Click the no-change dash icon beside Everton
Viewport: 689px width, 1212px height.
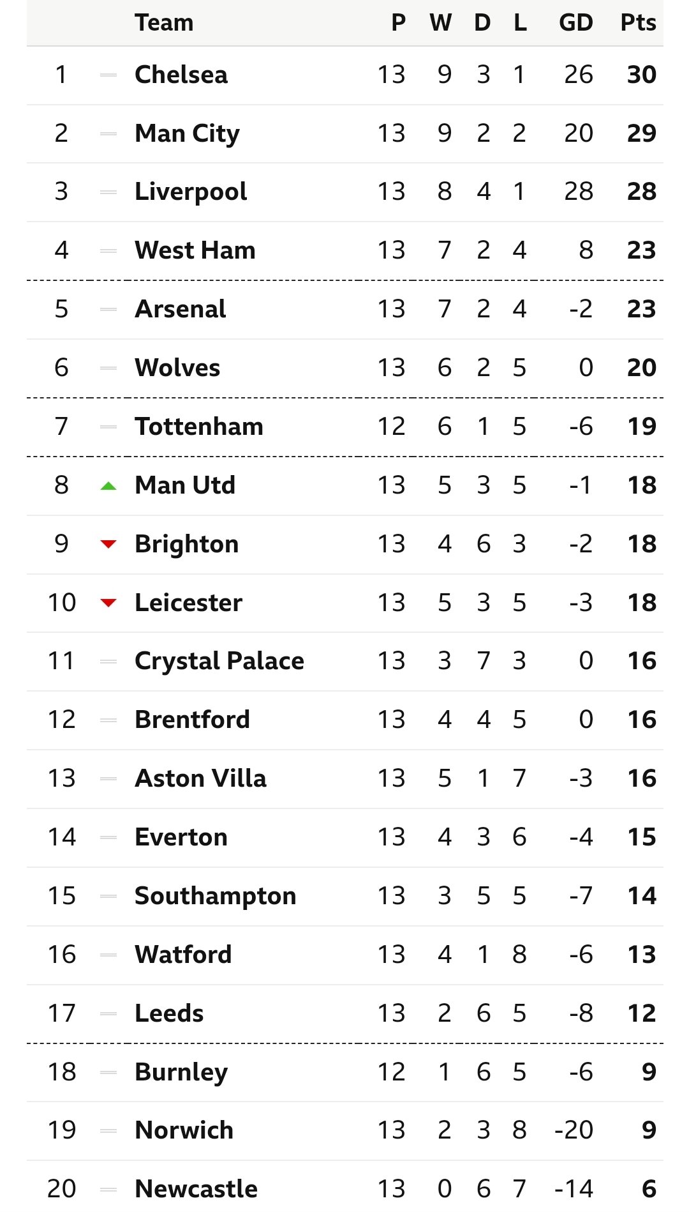[x=108, y=838]
